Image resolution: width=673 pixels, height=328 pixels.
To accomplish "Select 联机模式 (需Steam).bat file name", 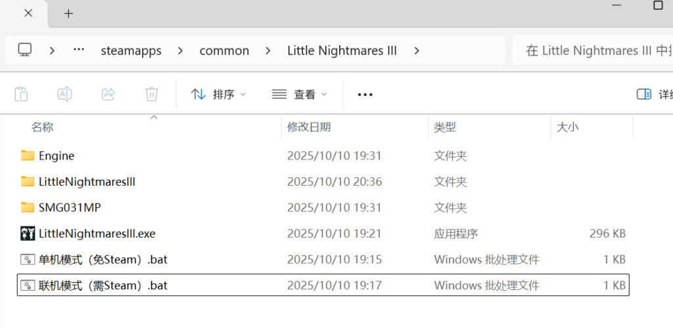I will pyautogui.click(x=103, y=285).
